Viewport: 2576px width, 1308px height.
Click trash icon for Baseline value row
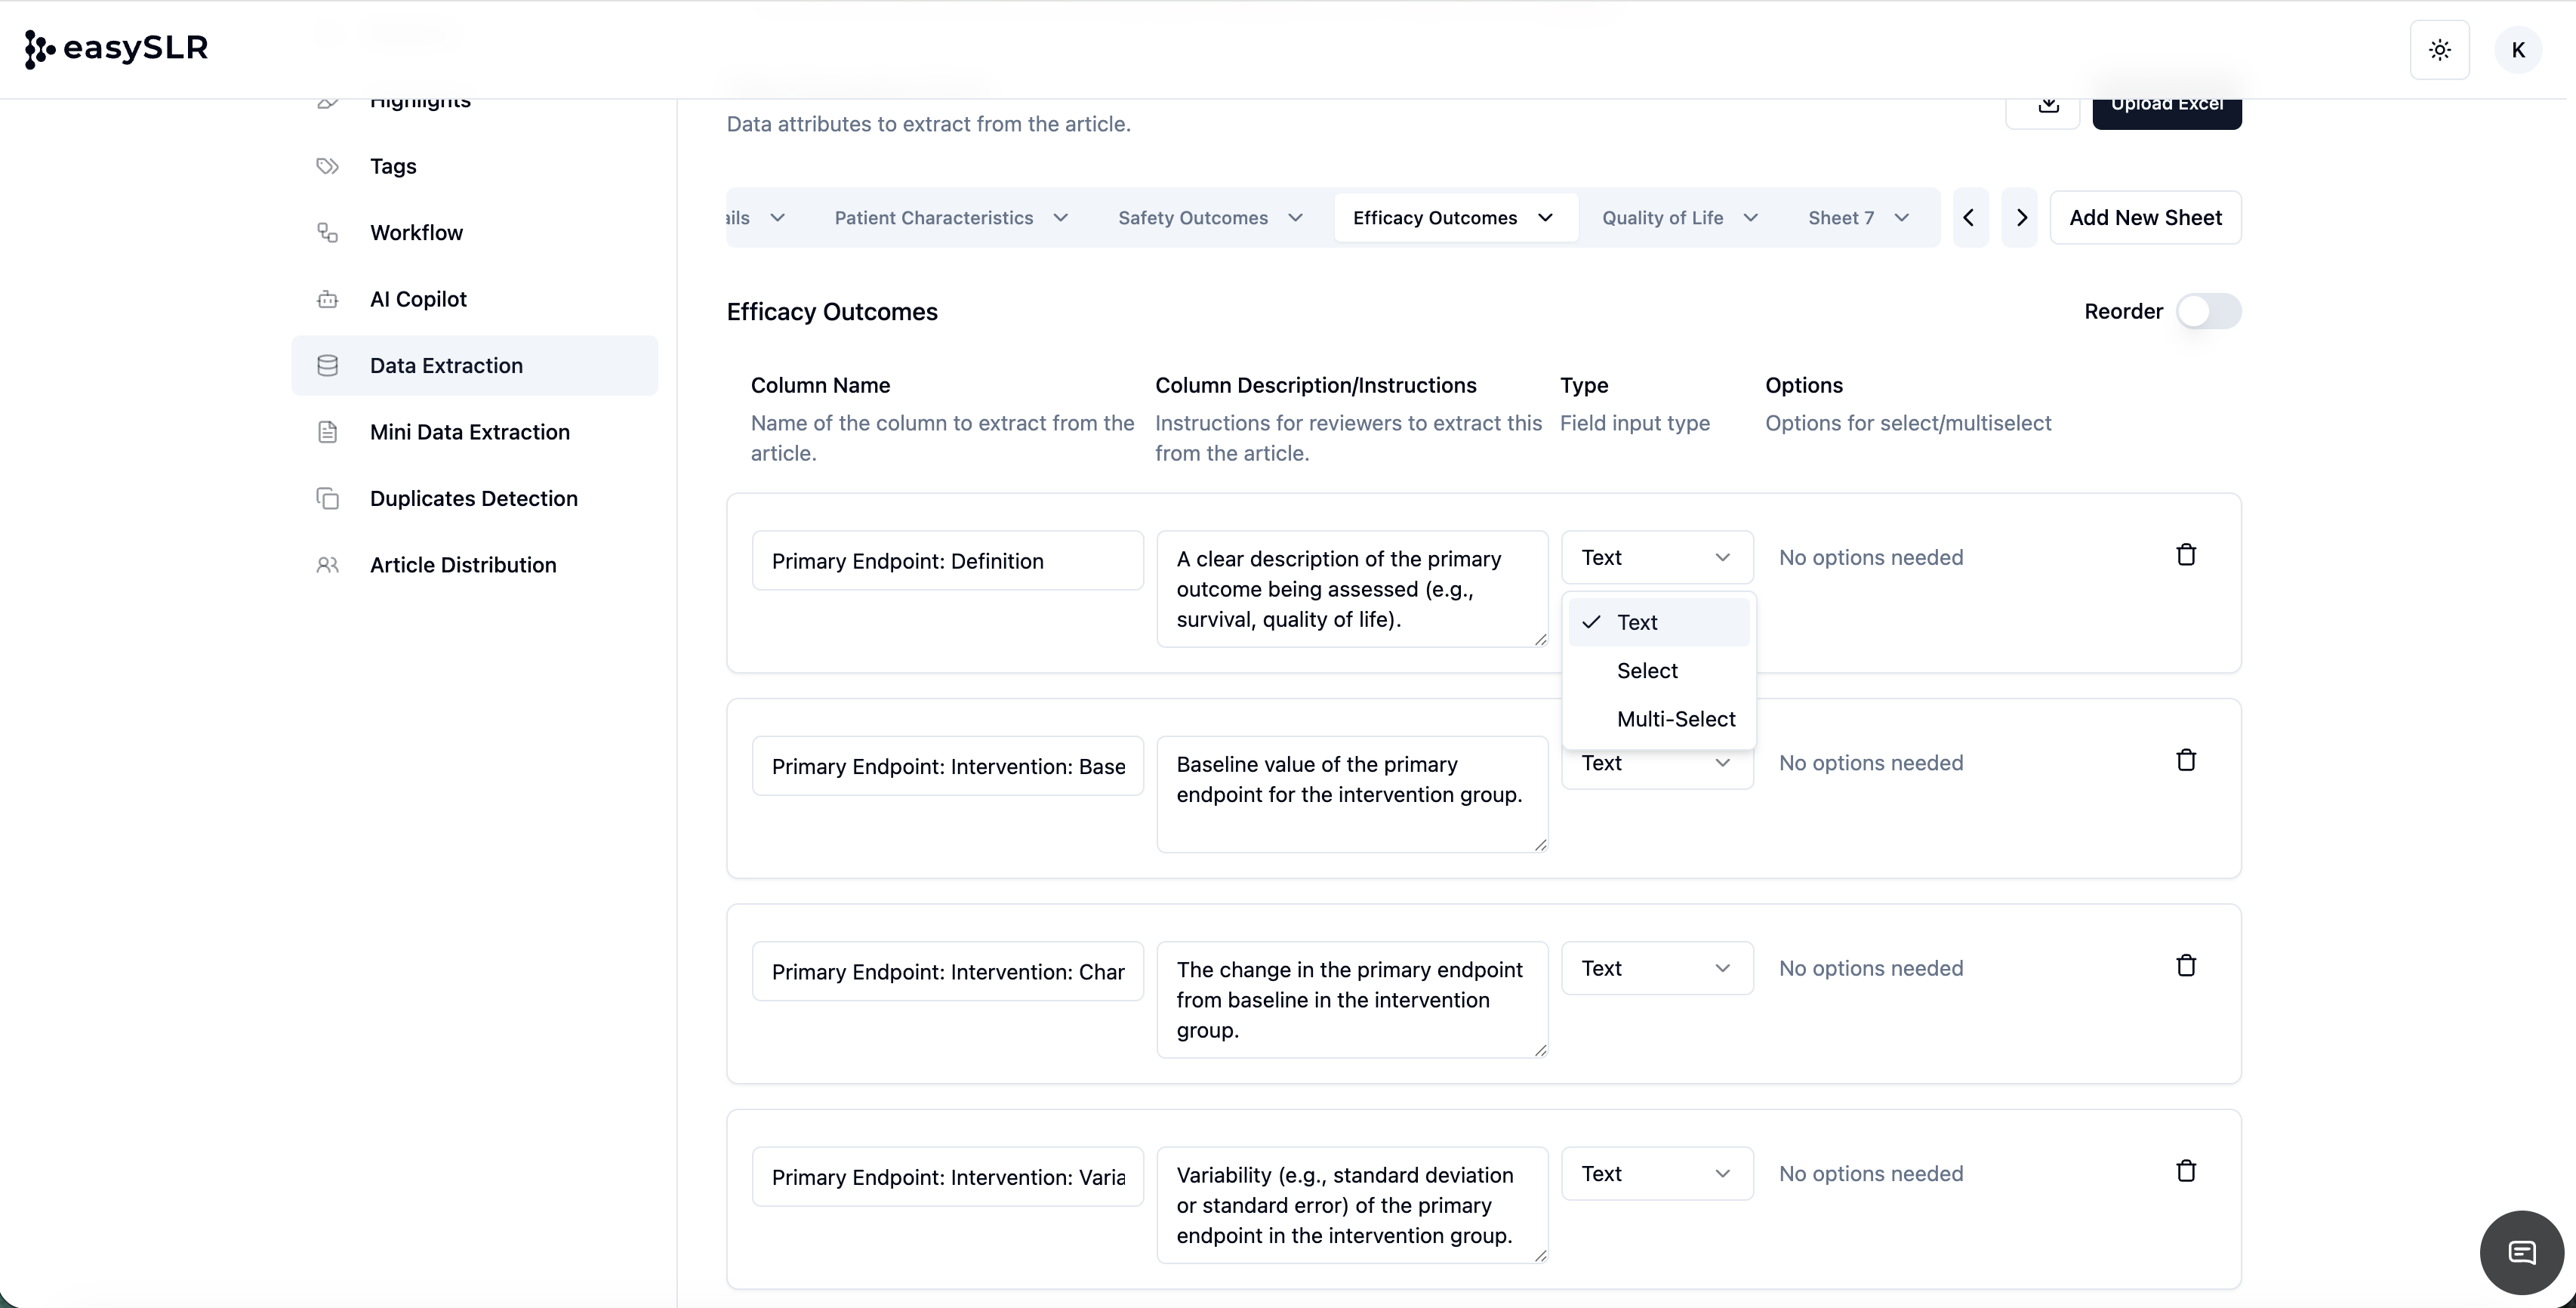click(x=2185, y=761)
